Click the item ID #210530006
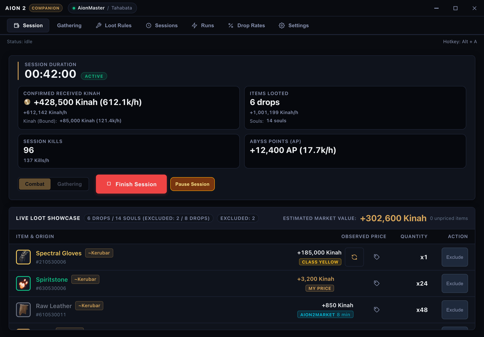Screen dimensions: 484x337 click(x=51, y=262)
